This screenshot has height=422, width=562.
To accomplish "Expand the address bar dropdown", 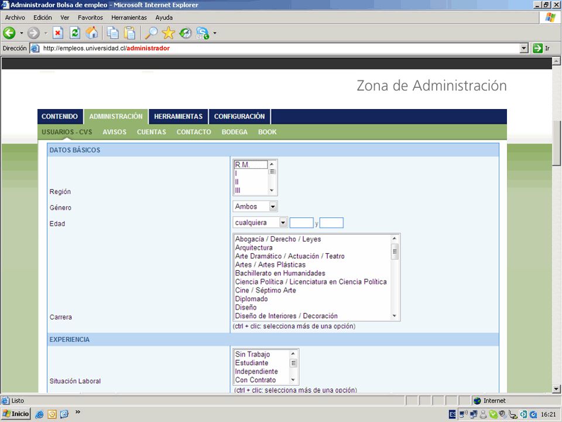I will pos(524,48).
